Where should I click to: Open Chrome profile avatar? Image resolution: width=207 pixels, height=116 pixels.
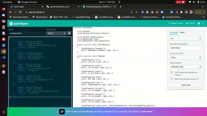click(191, 12)
